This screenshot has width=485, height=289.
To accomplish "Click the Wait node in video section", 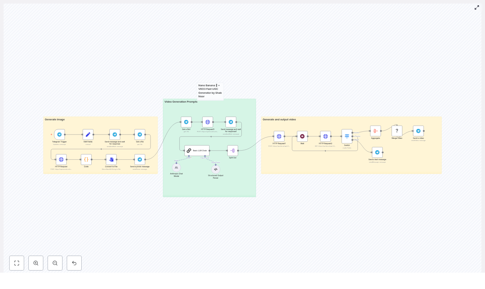I will (x=302, y=136).
